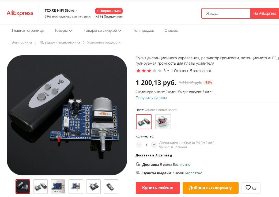
Task: Click the Получить купоны link
Action: click(x=151, y=98)
